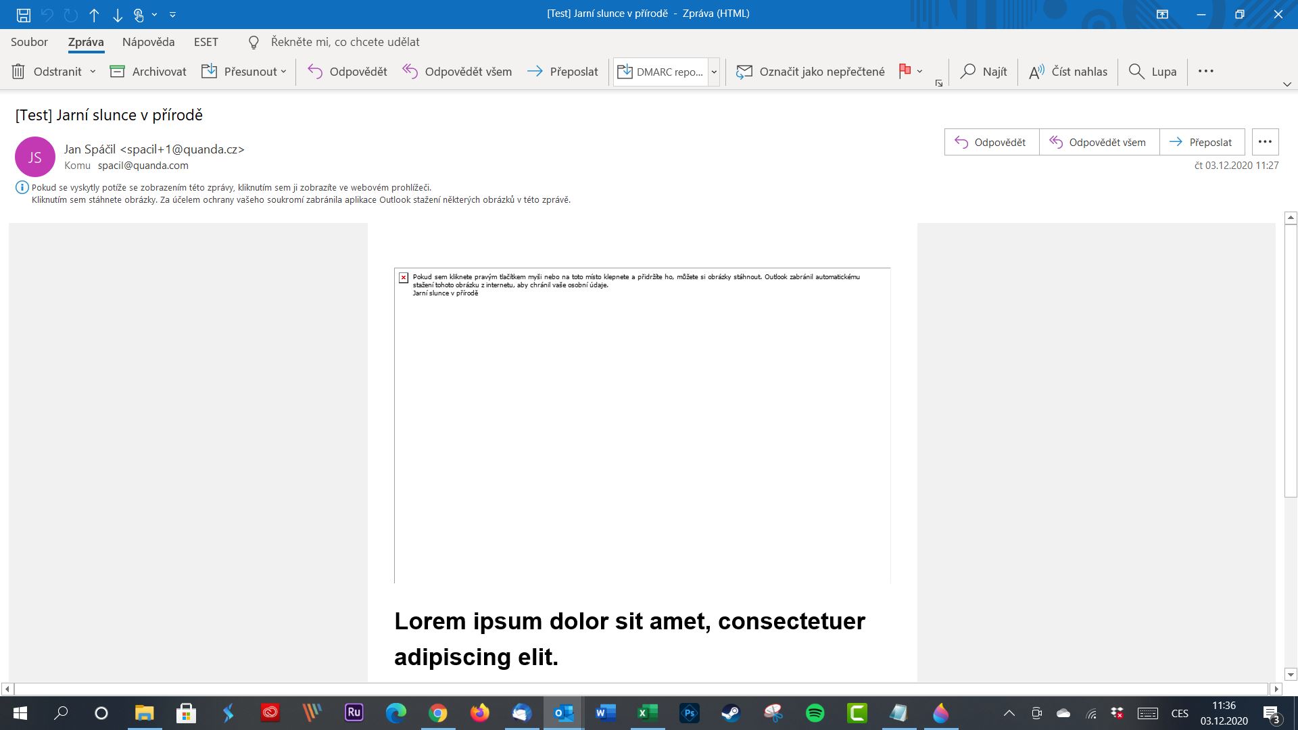Click Odpovědět všem reply all button

click(1099, 141)
